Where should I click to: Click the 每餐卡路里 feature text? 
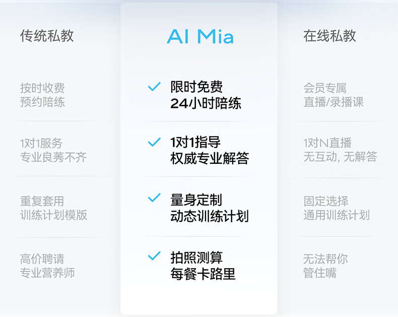[x=203, y=274]
